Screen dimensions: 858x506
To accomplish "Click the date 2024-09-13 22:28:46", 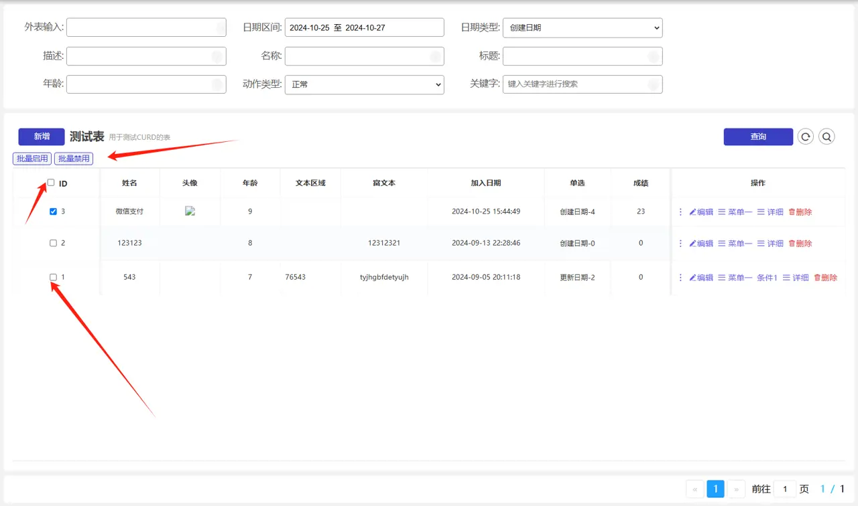I will coord(486,243).
